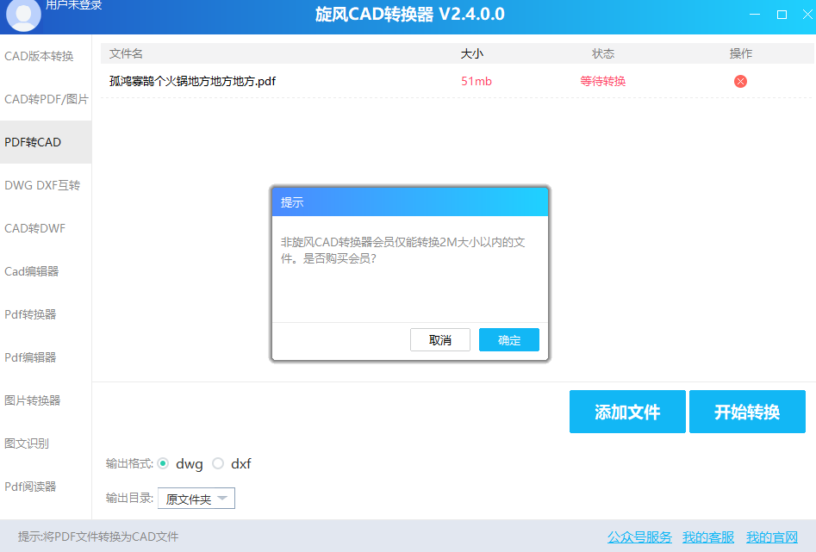The width and height of the screenshot is (816, 552).
Task: Open the CAD转PDF/图片 section
Action: [x=41, y=99]
